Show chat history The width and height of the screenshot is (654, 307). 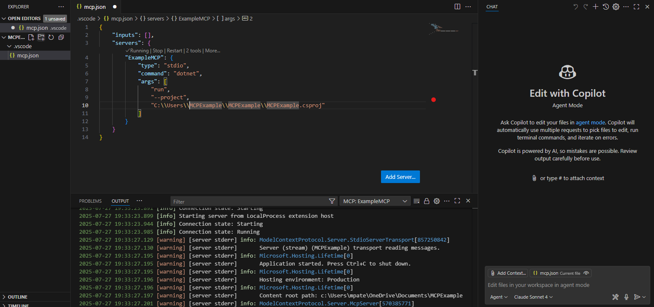pos(606,7)
